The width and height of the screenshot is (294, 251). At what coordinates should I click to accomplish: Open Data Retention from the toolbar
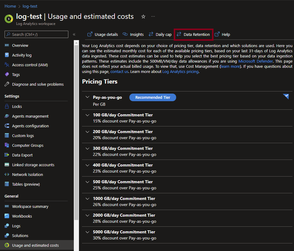tap(193, 34)
